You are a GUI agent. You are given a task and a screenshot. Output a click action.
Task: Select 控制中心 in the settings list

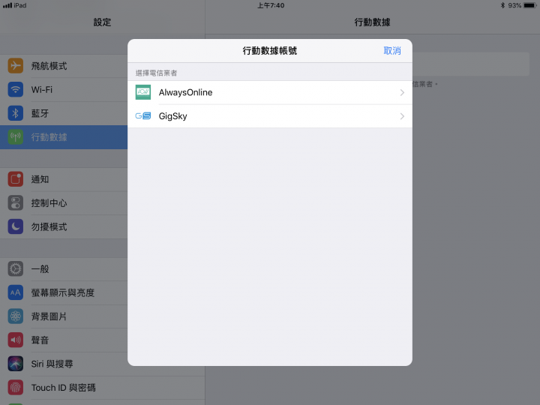click(64, 203)
